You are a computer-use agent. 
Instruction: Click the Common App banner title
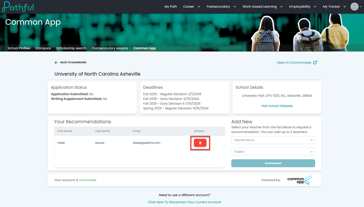coord(33,22)
